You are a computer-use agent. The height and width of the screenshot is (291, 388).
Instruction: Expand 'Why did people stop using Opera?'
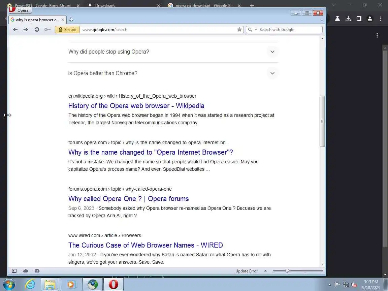click(x=173, y=52)
